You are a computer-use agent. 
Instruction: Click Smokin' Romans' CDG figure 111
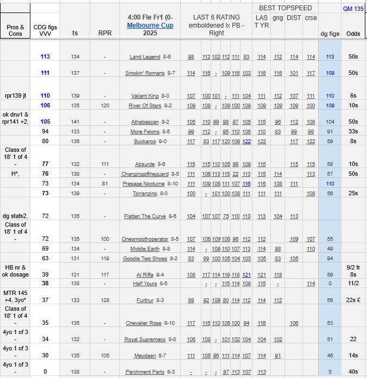45,73
